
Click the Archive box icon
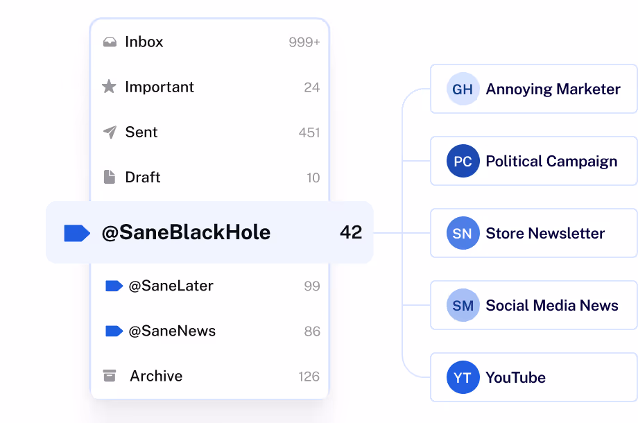pyautogui.click(x=110, y=376)
